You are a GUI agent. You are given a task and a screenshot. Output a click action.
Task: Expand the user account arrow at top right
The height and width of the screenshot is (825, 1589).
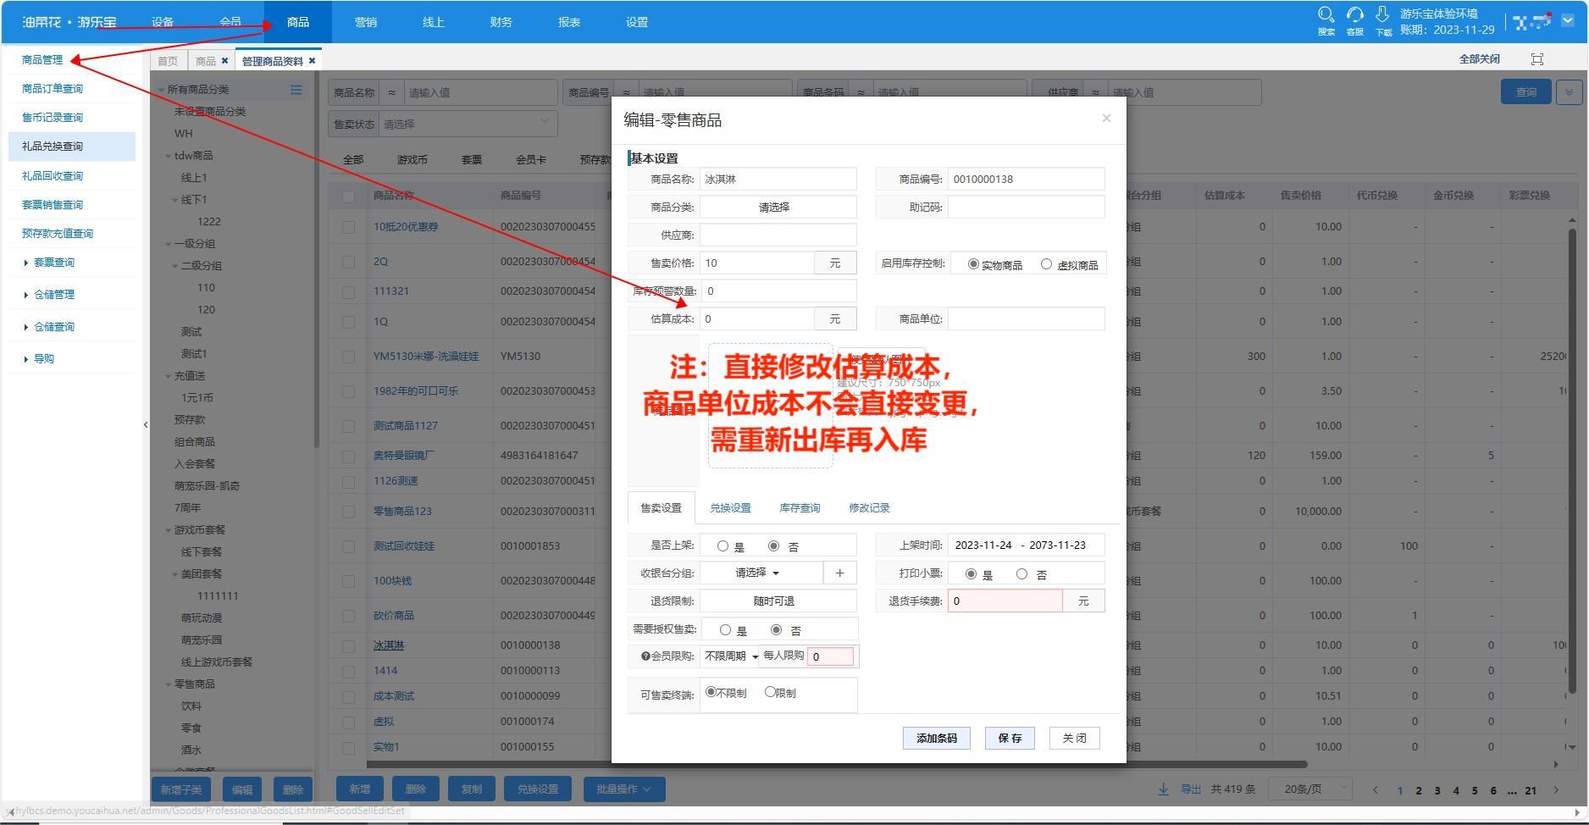(1568, 21)
